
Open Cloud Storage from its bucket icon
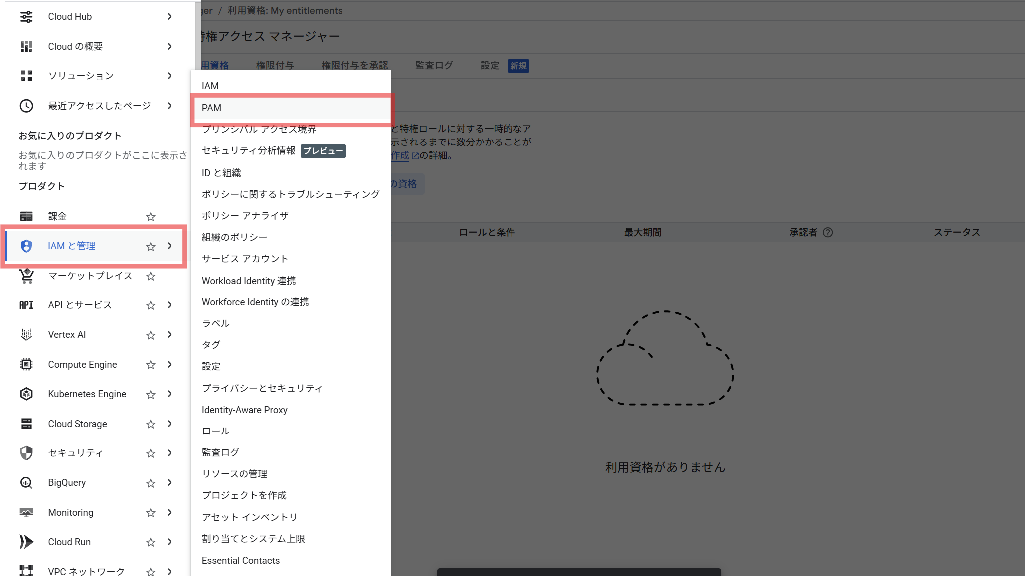[26, 424]
